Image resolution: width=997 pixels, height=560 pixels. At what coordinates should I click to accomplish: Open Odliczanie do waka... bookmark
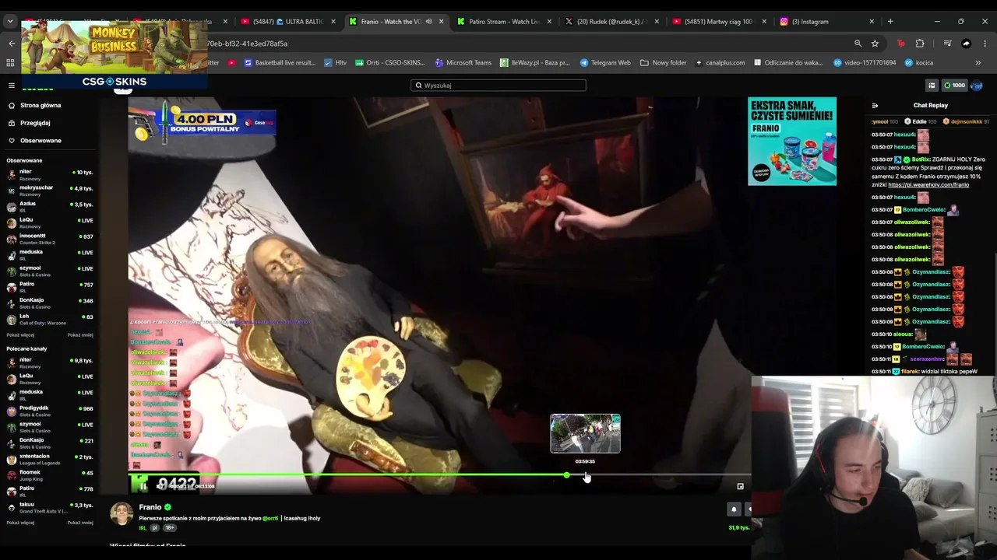point(788,63)
